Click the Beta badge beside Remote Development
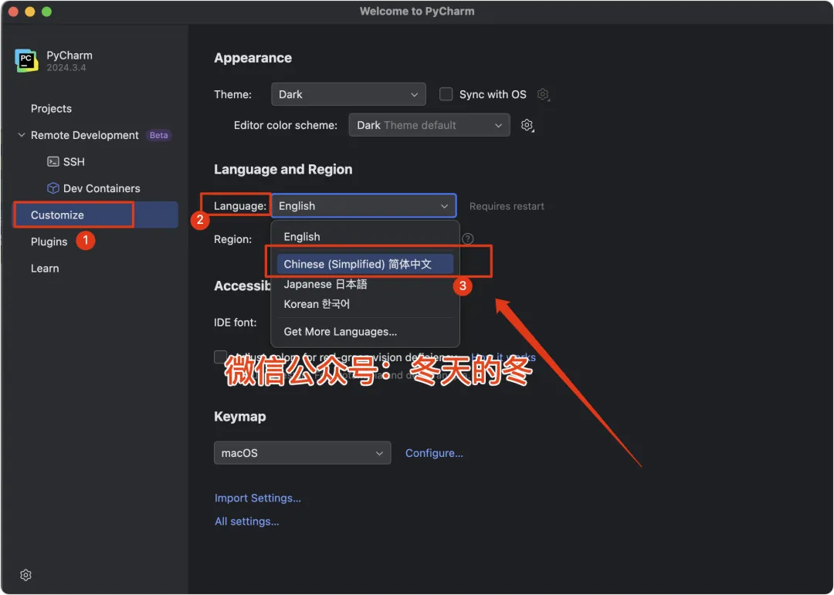The height and width of the screenshot is (595, 834). point(158,135)
